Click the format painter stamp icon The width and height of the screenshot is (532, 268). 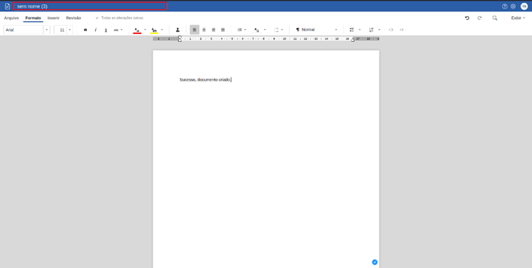[177, 30]
